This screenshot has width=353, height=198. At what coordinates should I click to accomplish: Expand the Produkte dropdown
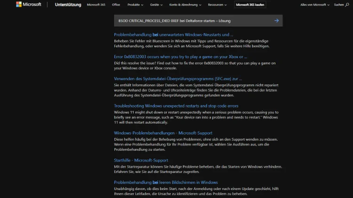[x=135, y=5]
